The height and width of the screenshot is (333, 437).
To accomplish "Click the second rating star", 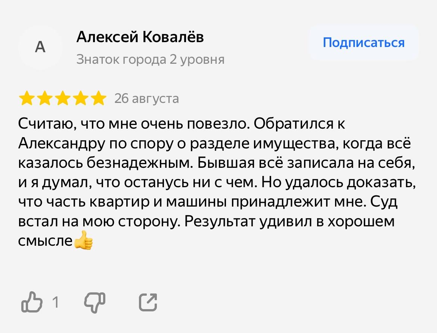I will pyautogui.click(x=44, y=99).
